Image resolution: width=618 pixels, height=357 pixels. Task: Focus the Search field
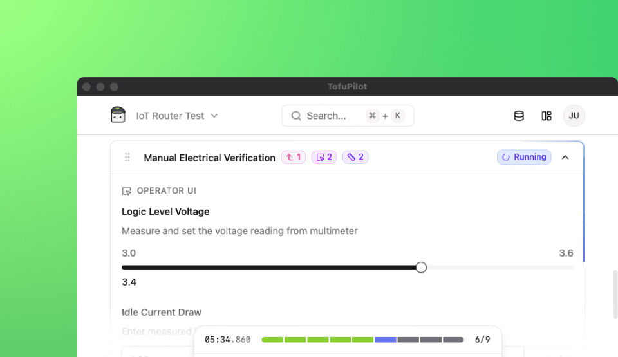coord(348,116)
